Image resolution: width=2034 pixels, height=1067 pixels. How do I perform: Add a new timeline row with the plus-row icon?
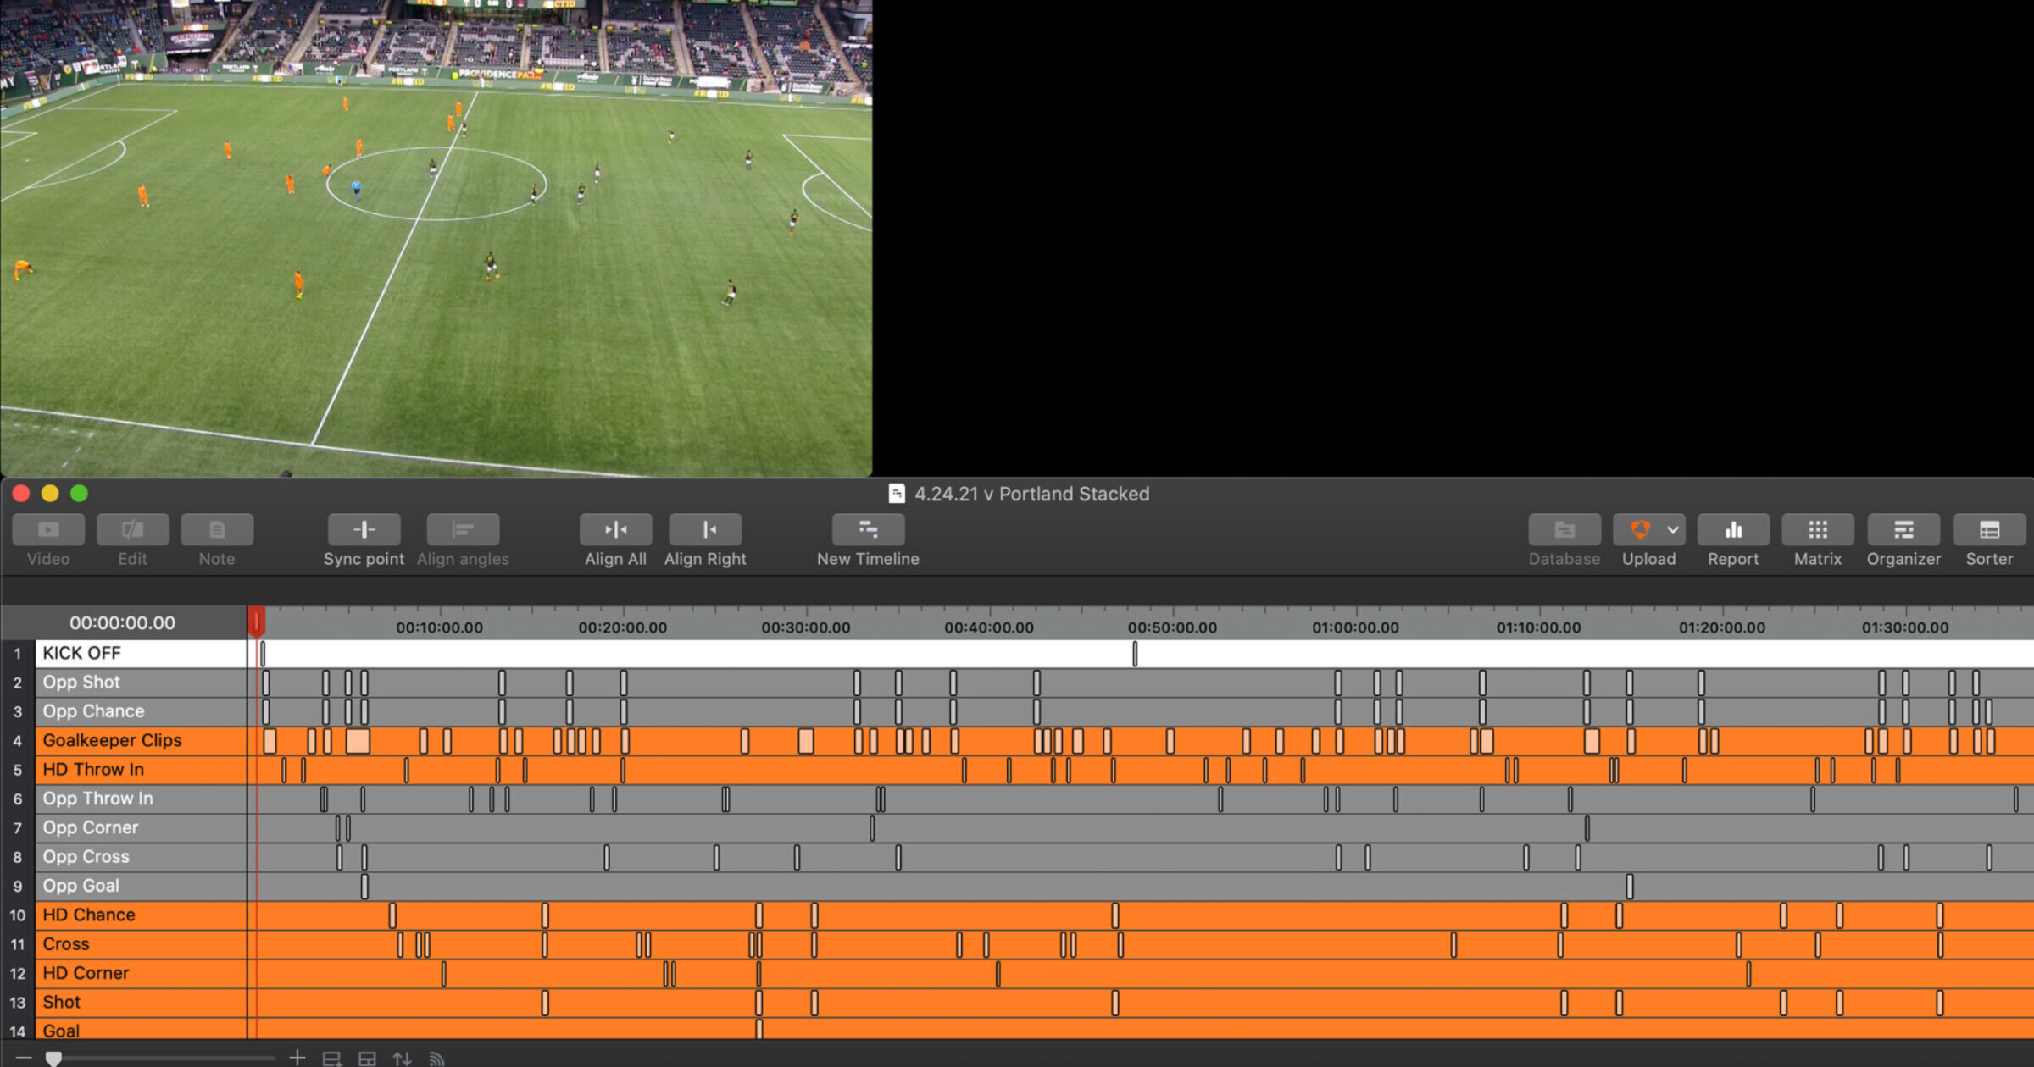click(332, 1058)
